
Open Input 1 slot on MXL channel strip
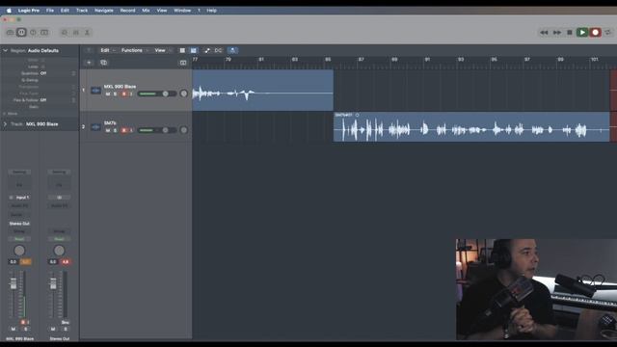click(22, 198)
